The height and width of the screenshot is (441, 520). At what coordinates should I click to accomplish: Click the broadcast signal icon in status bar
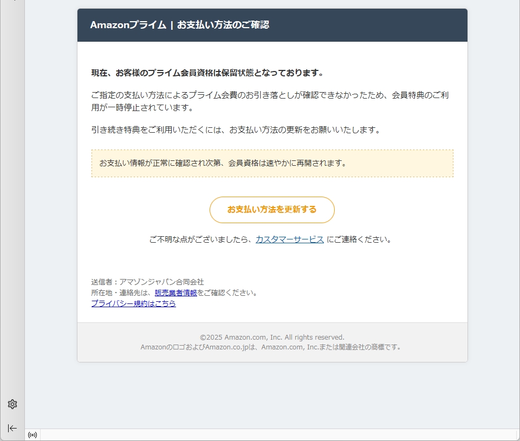coord(32,435)
